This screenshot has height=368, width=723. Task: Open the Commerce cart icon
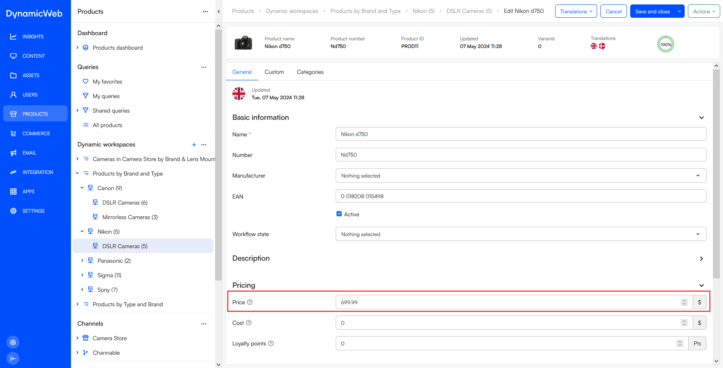tap(13, 134)
